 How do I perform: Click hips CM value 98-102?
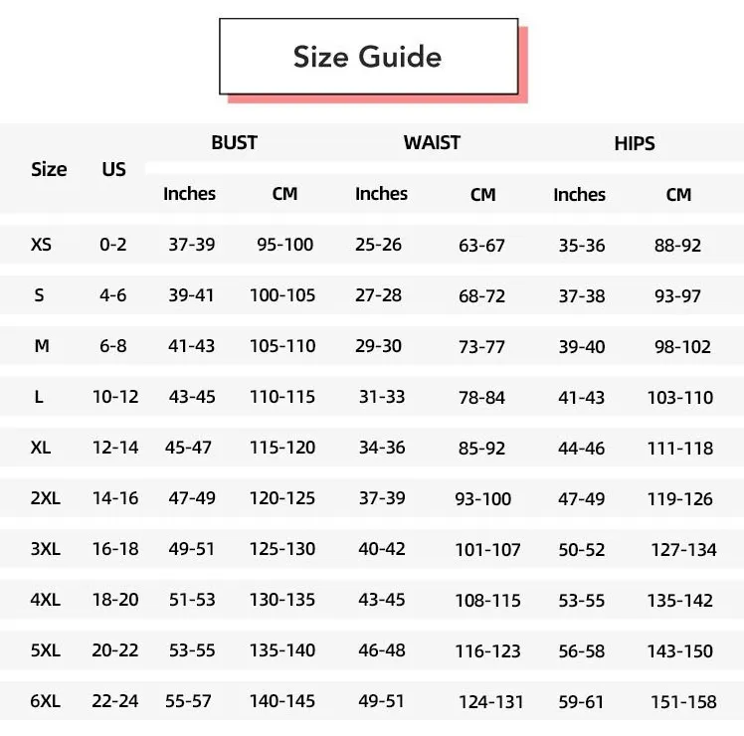[682, 347]
